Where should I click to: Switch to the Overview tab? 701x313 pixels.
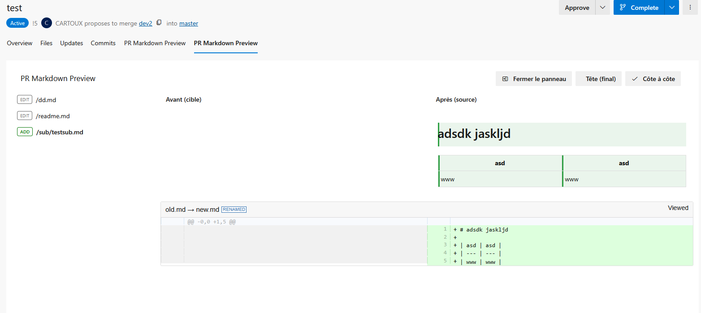pyautogui.click(x=20, y=43)
